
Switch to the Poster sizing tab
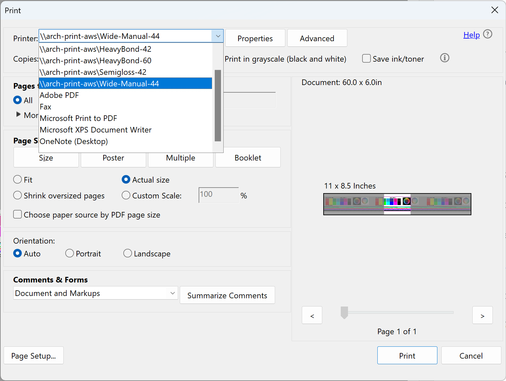113,158
